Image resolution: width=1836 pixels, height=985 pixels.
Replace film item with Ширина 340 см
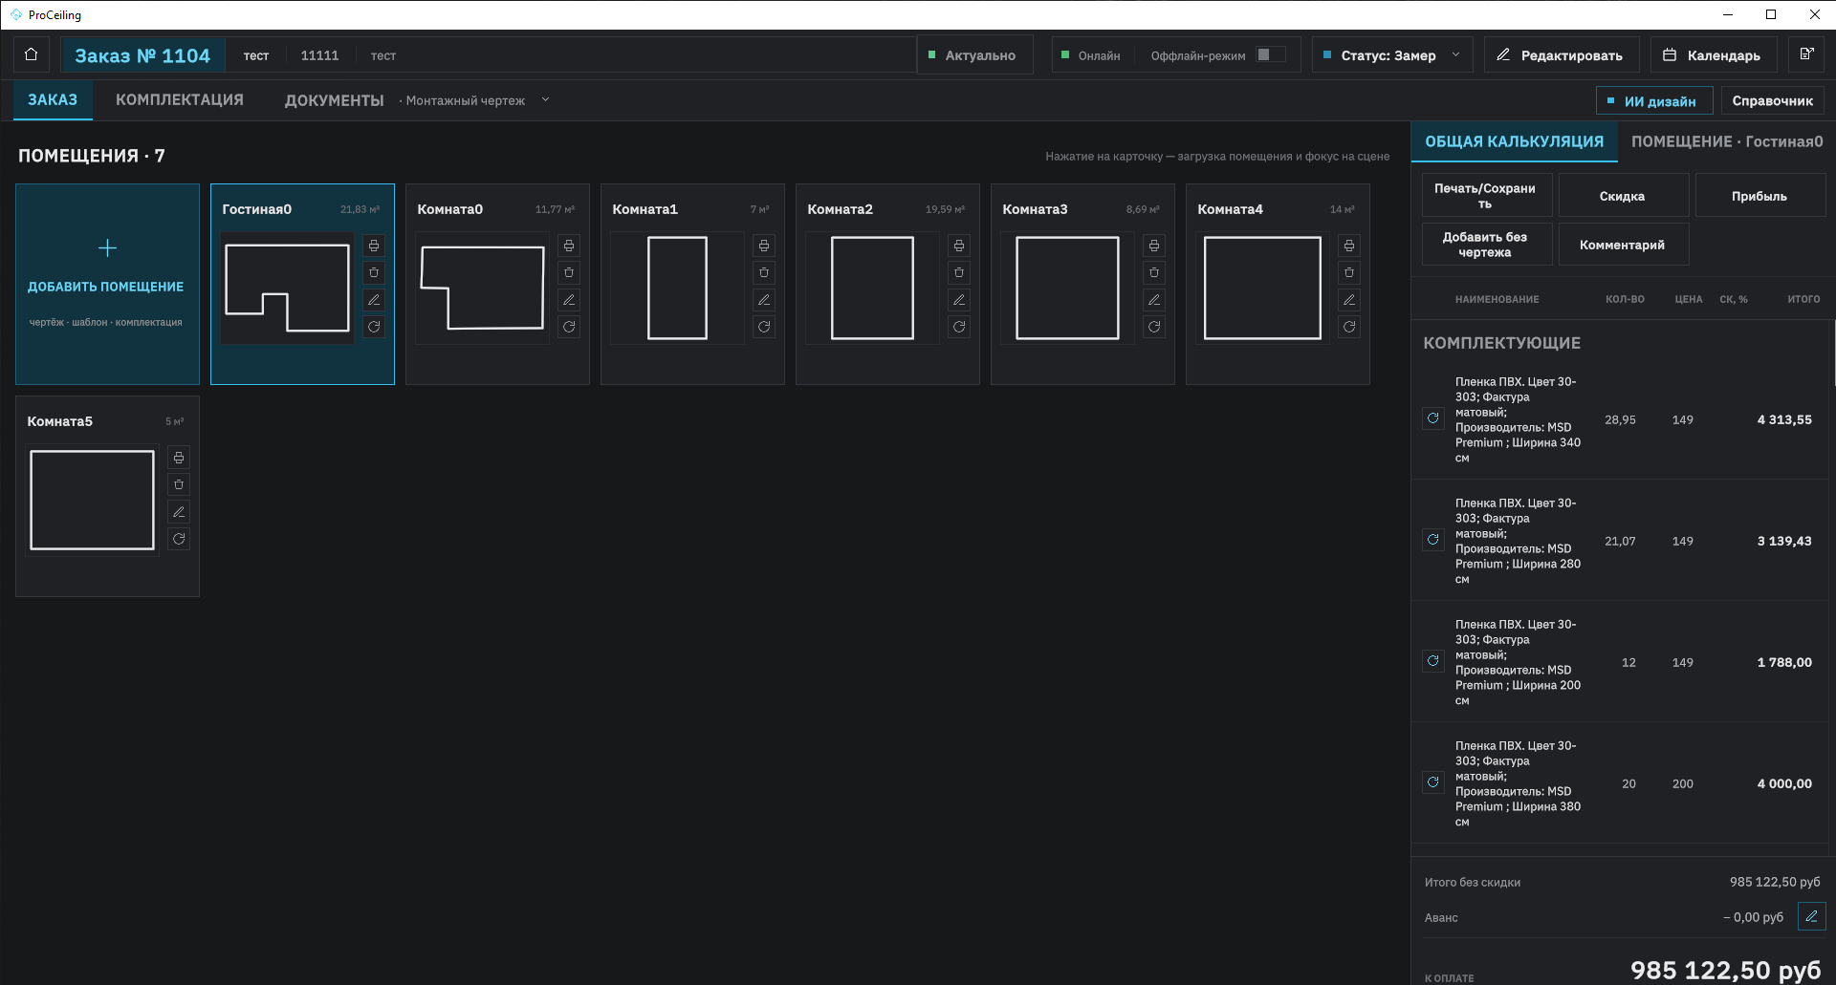1432,418
